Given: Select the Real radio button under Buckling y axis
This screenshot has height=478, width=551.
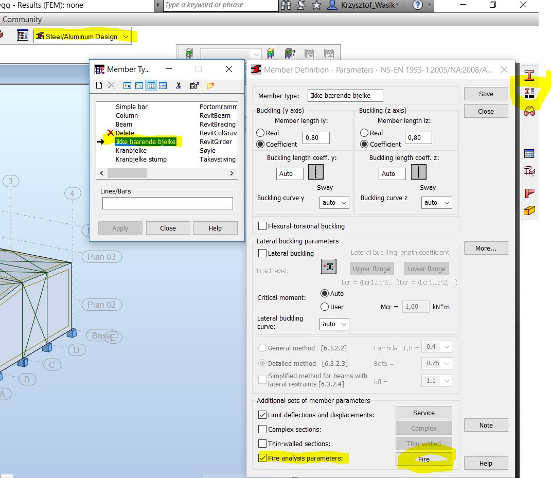Looking at the screenshot, I should coord(261,133).
